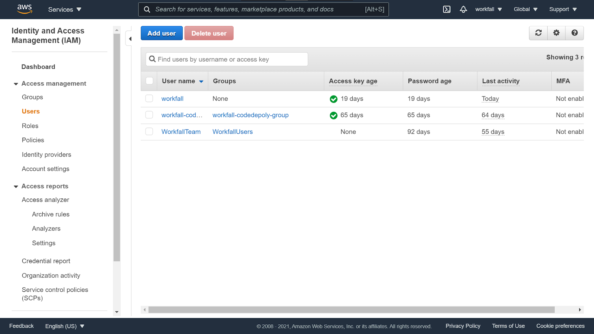The width and height of the screenshot is (594, 334).
Task: Click the Groups column header
Action: 224,81
